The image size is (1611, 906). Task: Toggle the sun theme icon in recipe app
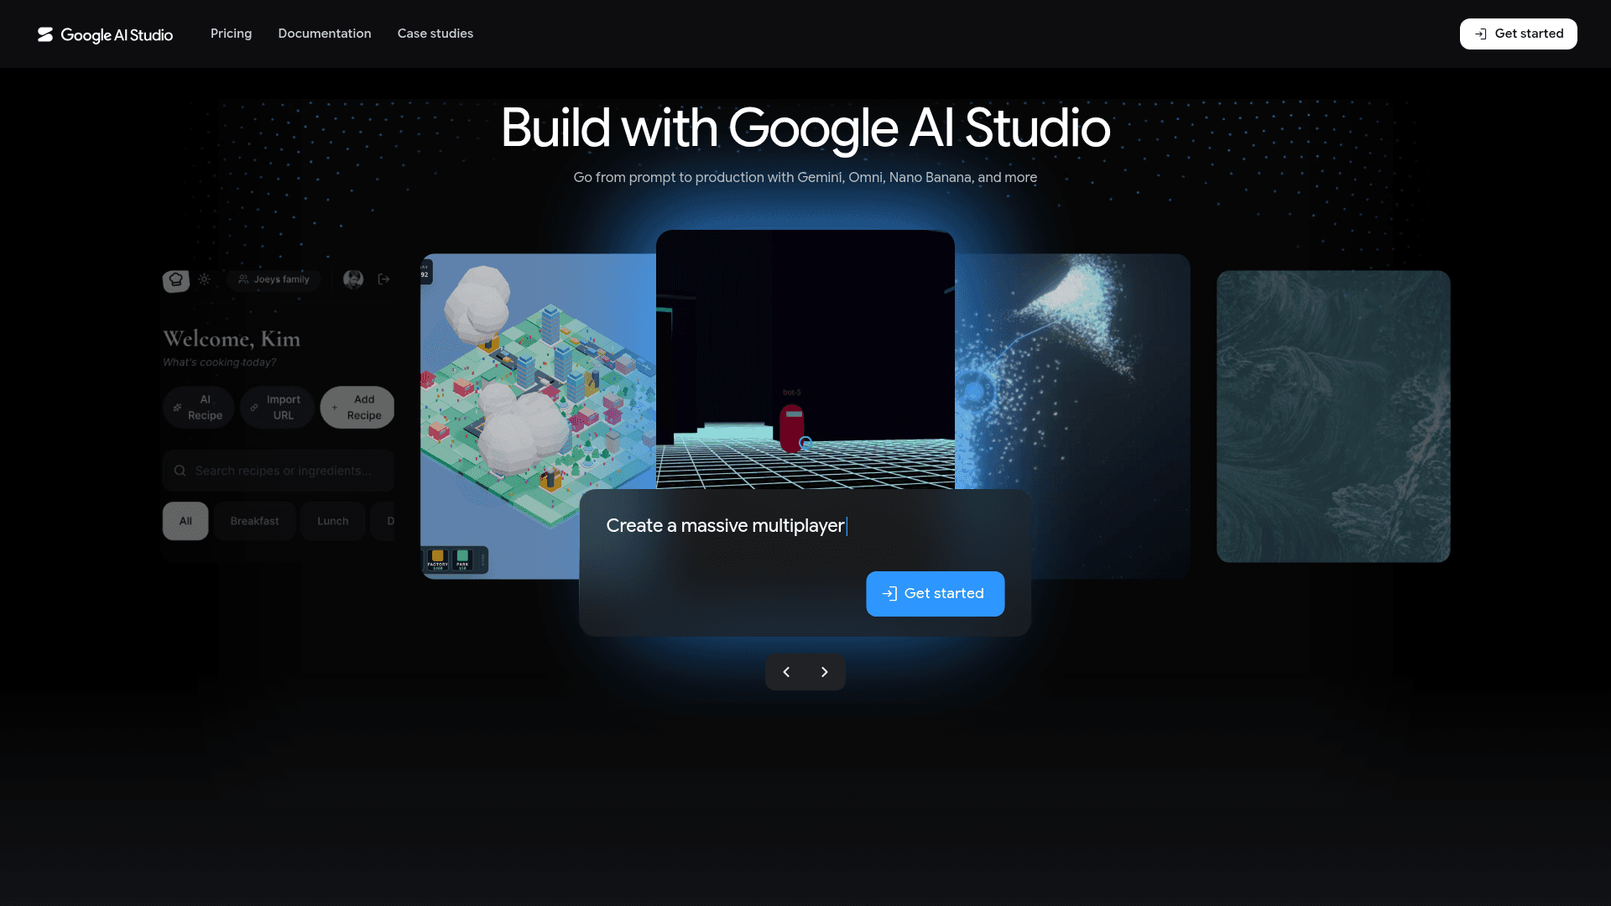(205, 279)
